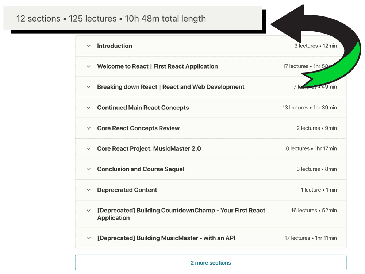The image size is (365, 274).
Task: Open chevron for Core React Concepts Review
Action: pyautogui.click(x=88, y=128)
